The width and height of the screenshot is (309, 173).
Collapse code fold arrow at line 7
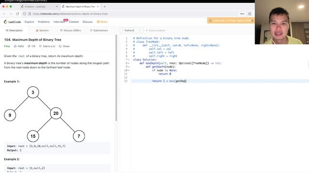click(129, 60)
